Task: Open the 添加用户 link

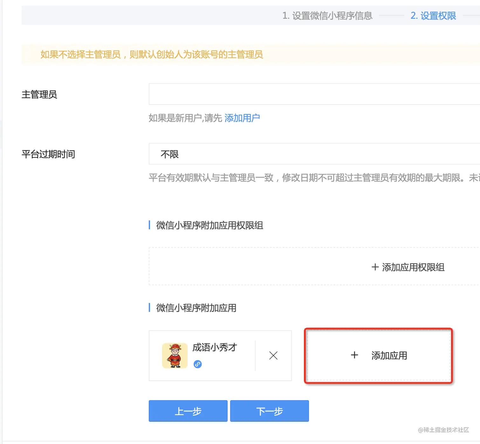Action: [x=242, y=118]
